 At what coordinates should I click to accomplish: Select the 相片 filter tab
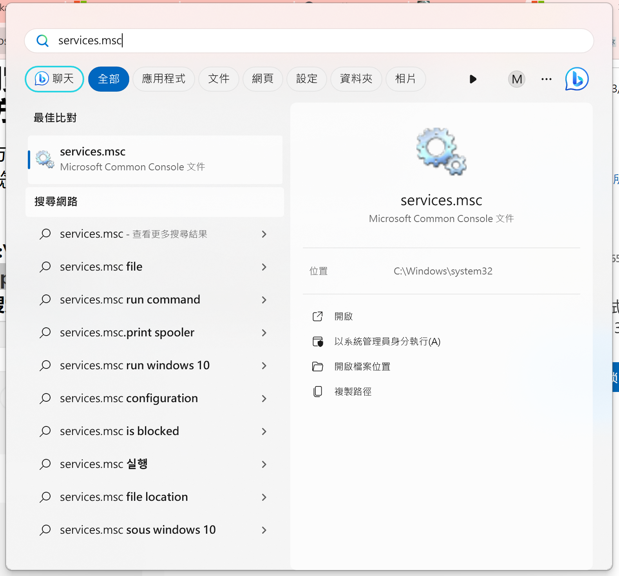click(405, 79)
